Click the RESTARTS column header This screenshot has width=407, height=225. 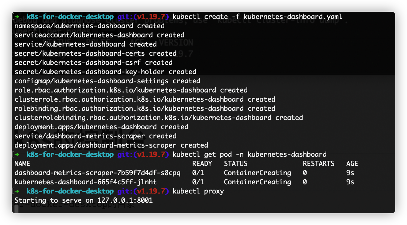click(x=318, y=163)
